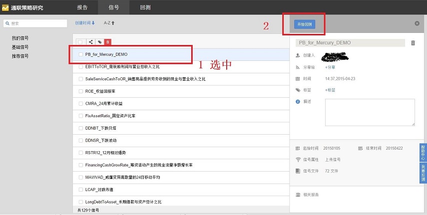Check the ROE_权益回报率 checkbox
The height and width of the screenshot is (215, 427).
[x=81, y=91]
